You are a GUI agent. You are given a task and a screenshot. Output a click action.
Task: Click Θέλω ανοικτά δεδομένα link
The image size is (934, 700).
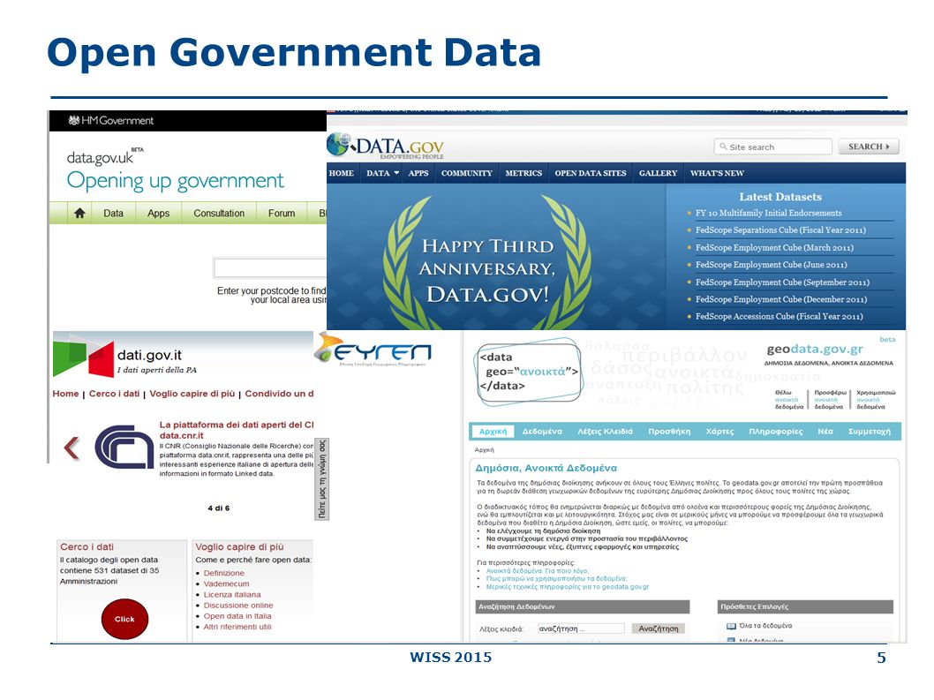tap(788, 400)
